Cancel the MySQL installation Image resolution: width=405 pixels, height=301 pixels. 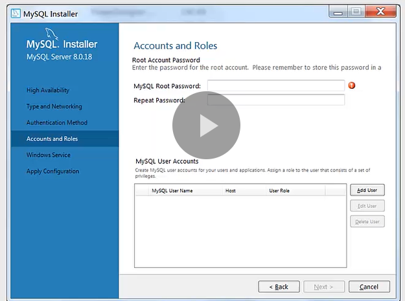pos(369,287)
